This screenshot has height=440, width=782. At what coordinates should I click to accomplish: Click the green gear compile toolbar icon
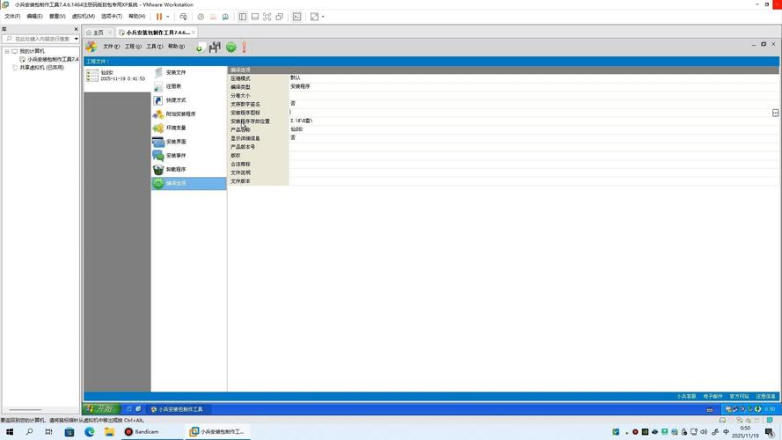[x=231, y=48]
